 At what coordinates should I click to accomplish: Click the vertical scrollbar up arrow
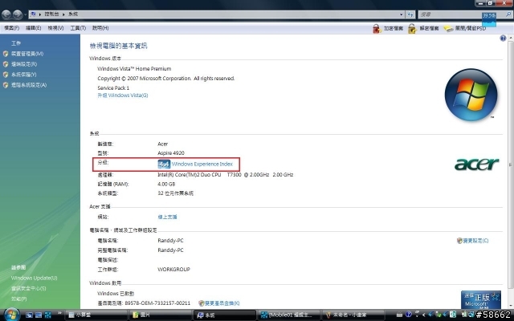coord(511,39)
